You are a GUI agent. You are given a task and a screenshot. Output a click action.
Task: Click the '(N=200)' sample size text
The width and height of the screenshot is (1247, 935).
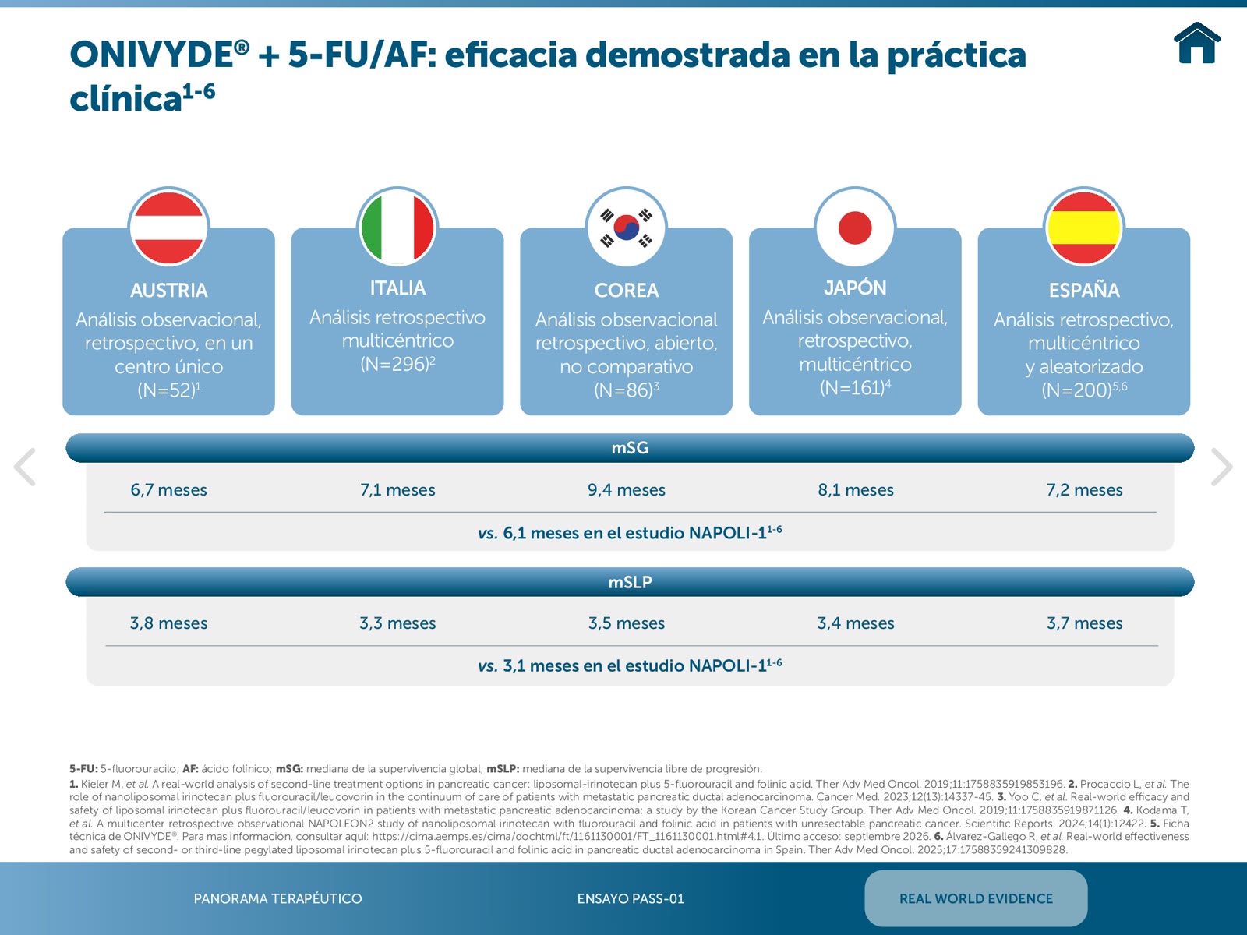point(1084,390)
